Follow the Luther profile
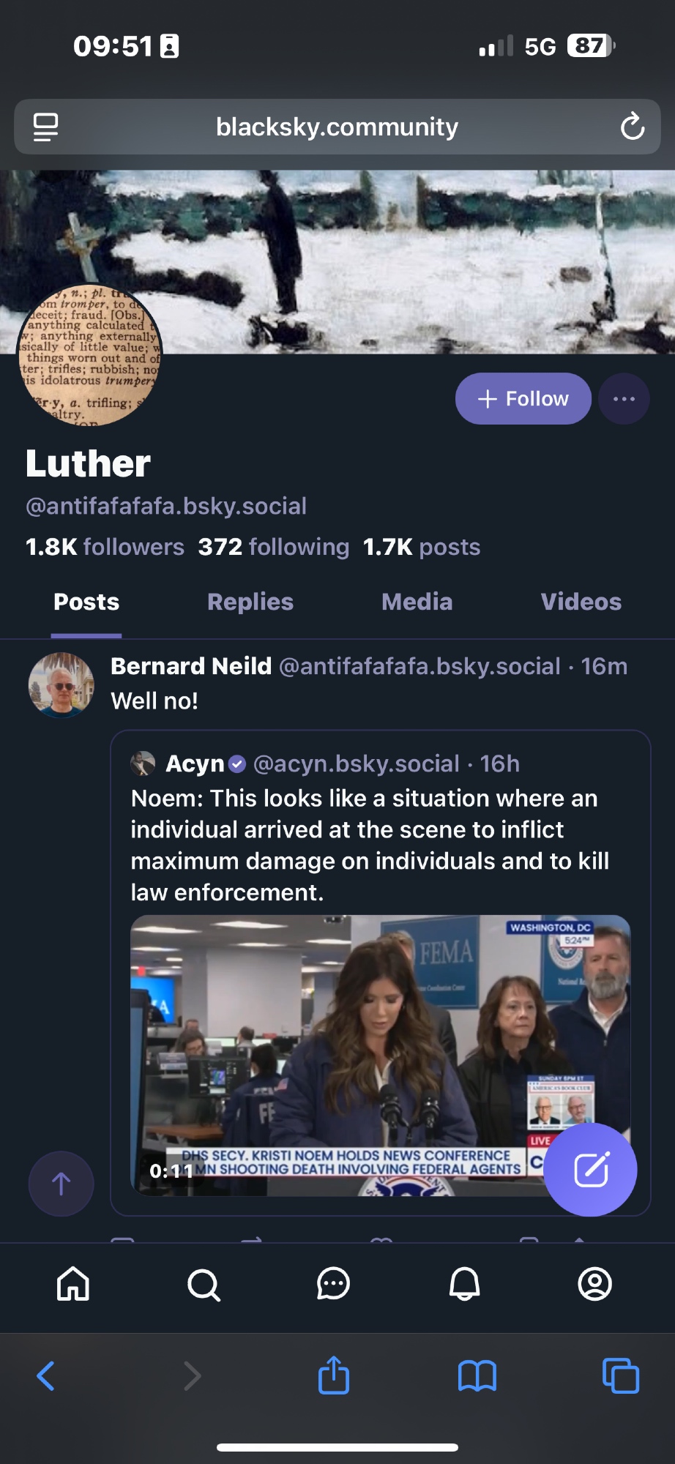This screenshot has width=675, height=1464. tap(523, 399)
